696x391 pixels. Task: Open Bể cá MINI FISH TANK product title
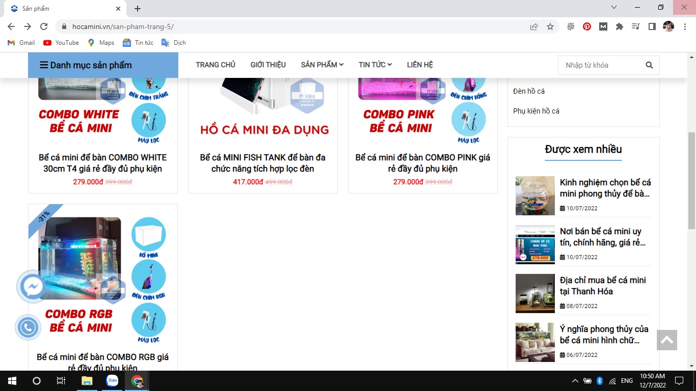(x=263, y=163)
